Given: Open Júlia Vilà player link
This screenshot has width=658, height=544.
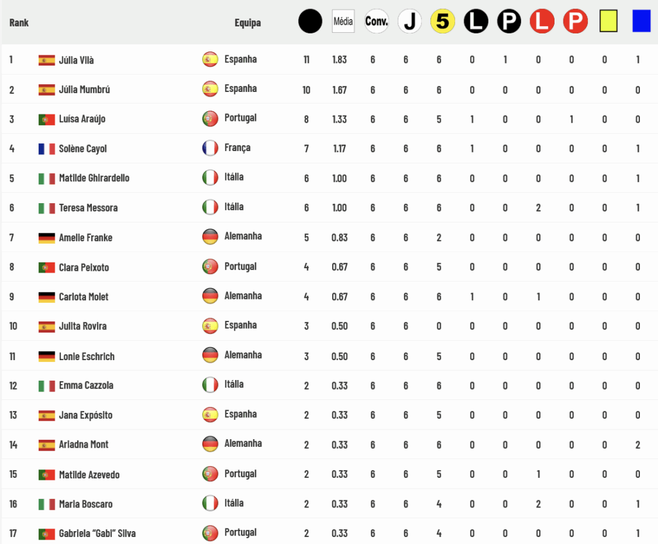Looking at the screenshot, I should pos(76,60).
